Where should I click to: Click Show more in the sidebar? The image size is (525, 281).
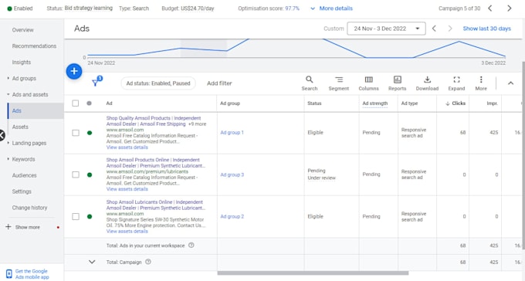(x=28, y=227)
